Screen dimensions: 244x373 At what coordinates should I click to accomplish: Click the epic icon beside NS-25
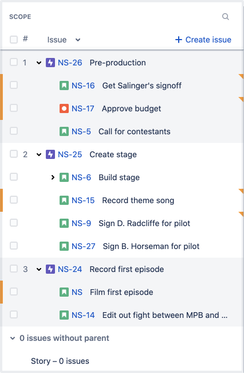[x=50, y=154]
